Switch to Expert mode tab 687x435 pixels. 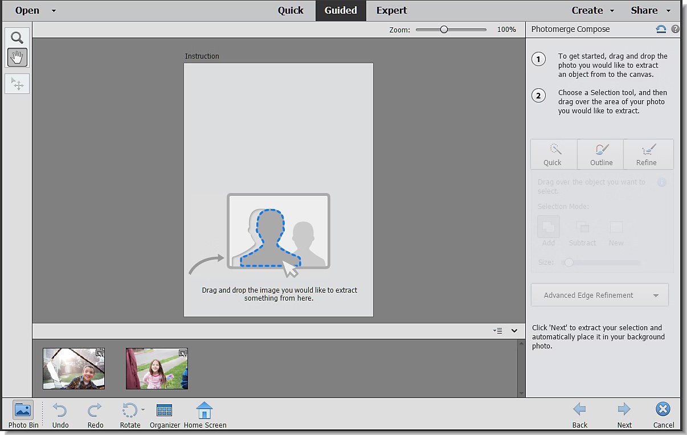point(392,10)
